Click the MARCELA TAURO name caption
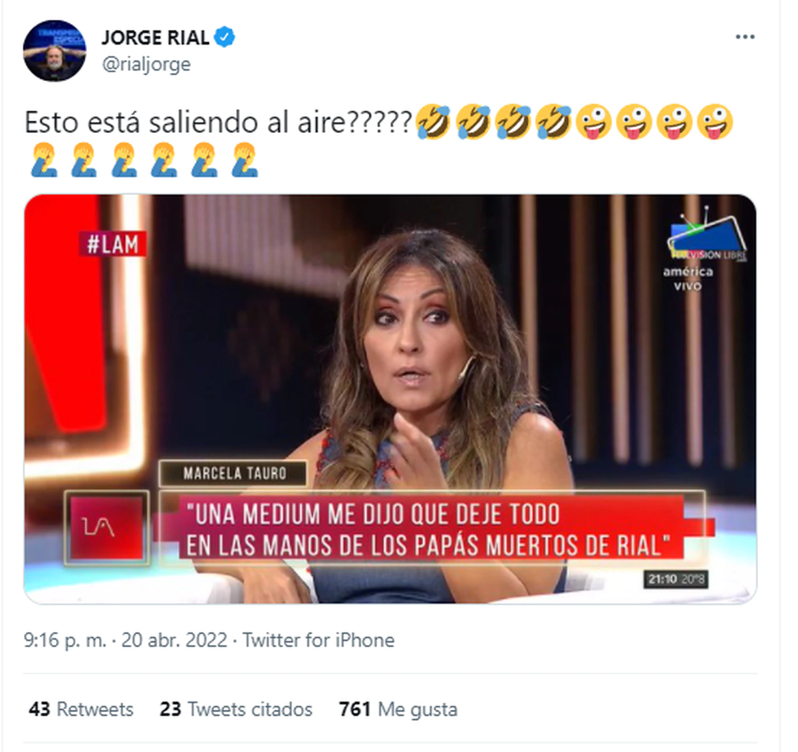The image size is (798, 752). coord(234,473)
